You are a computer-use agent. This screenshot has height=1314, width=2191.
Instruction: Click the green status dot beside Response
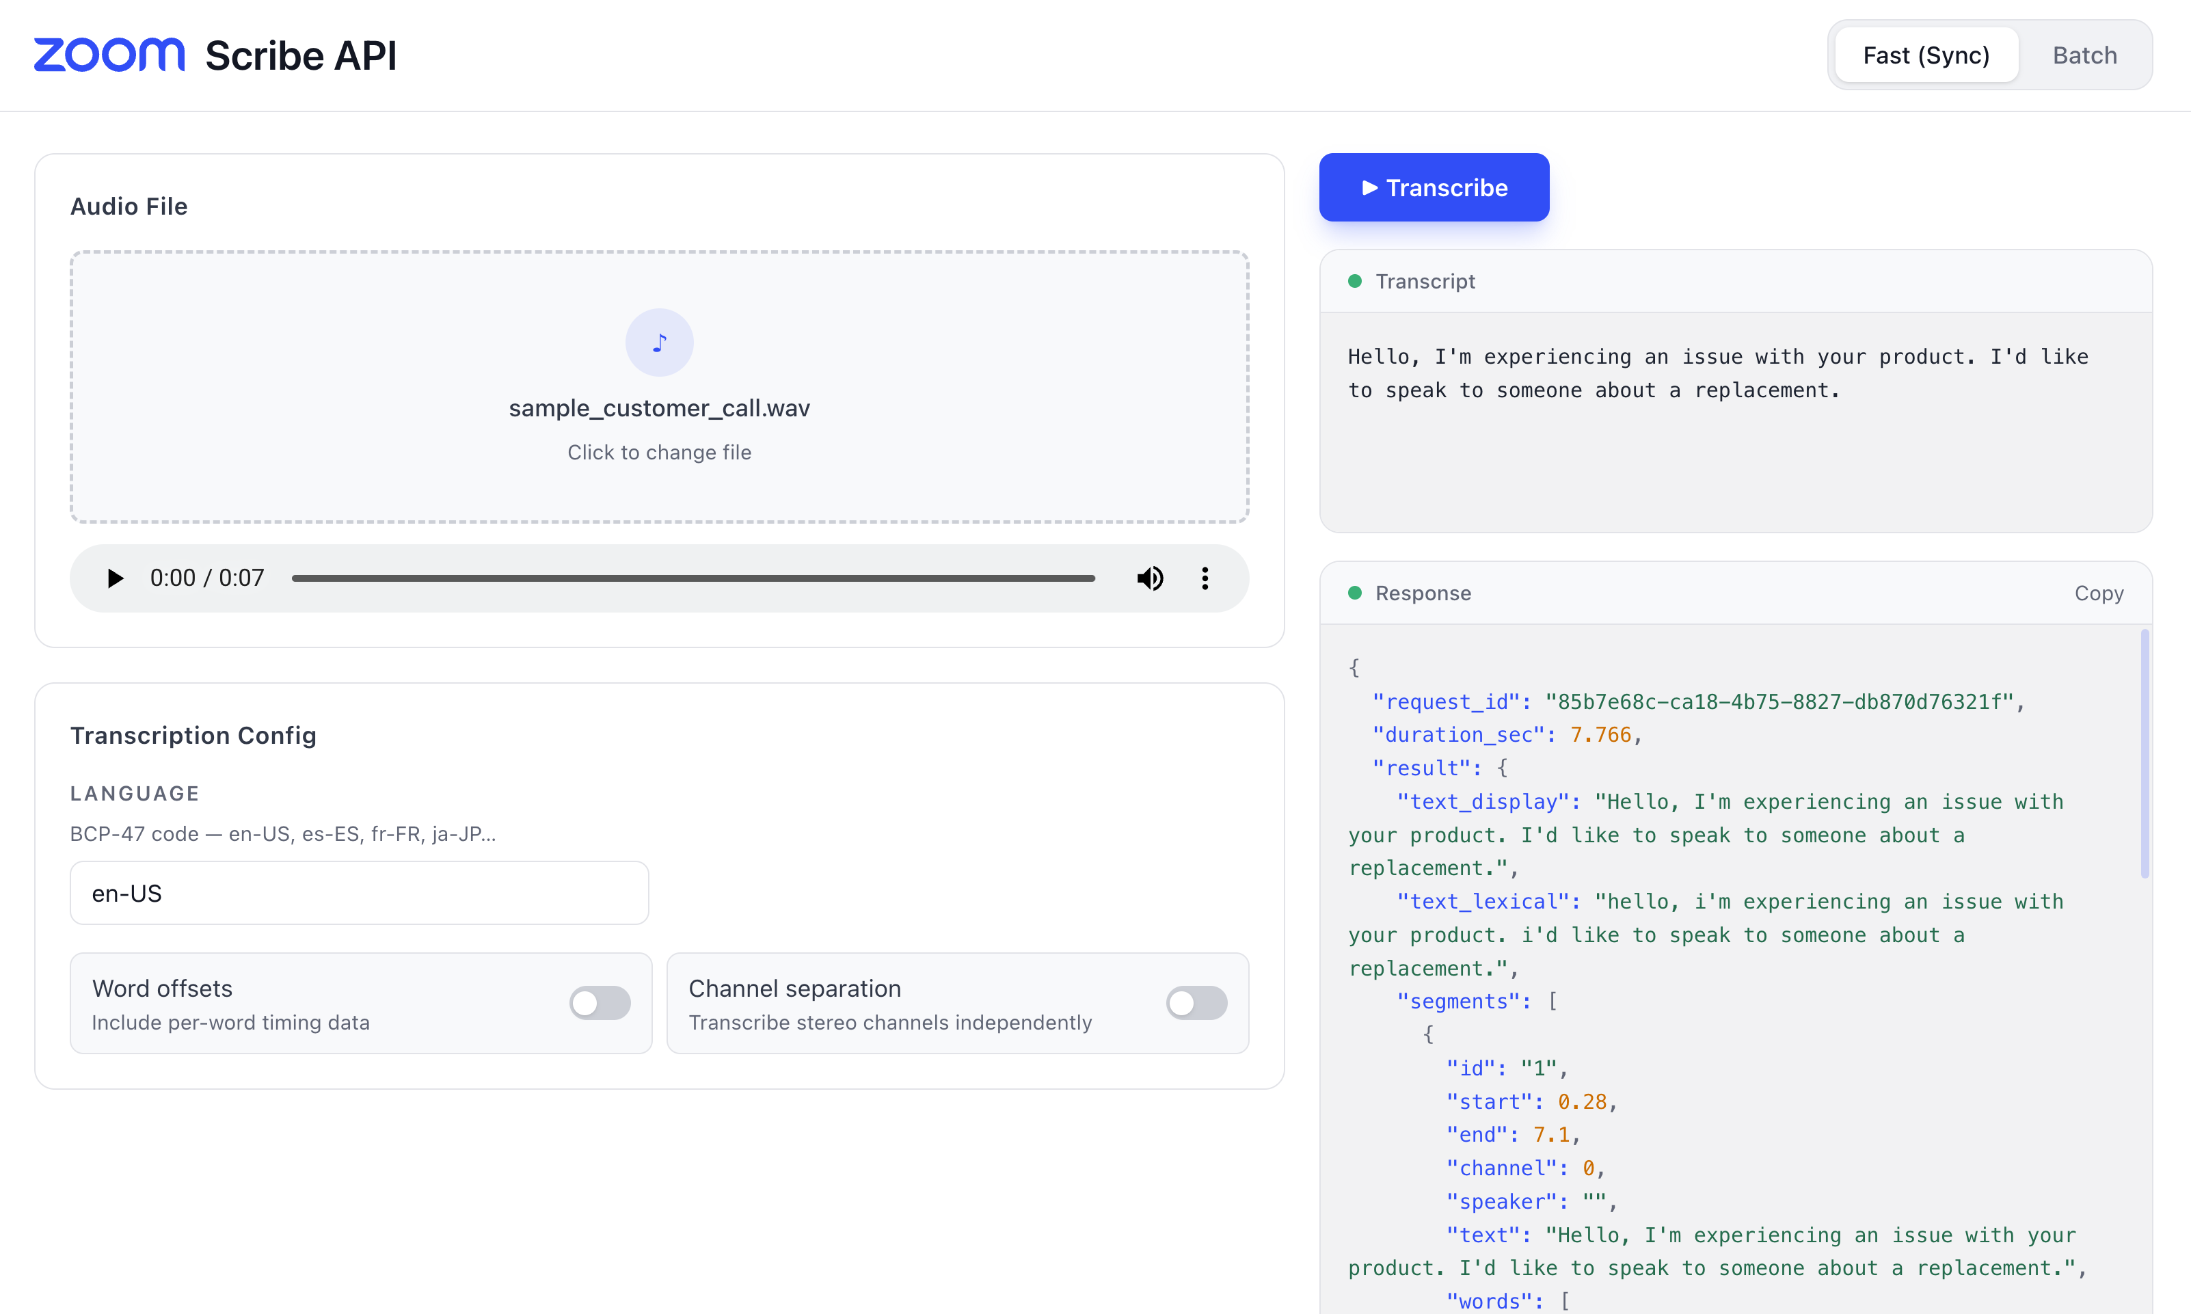coord(1354,593)
